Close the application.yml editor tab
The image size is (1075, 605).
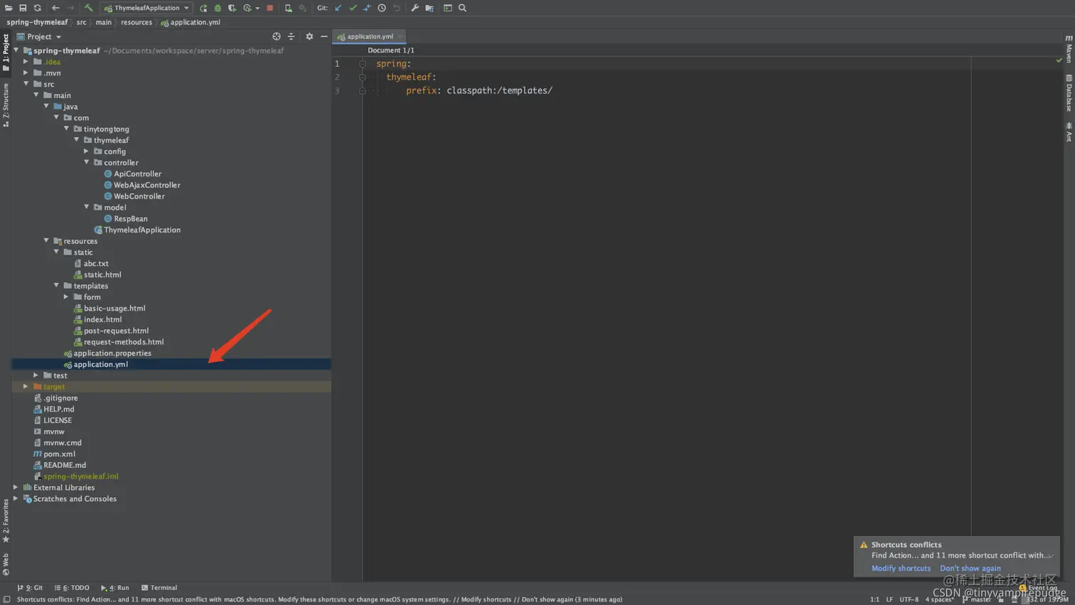400,36
